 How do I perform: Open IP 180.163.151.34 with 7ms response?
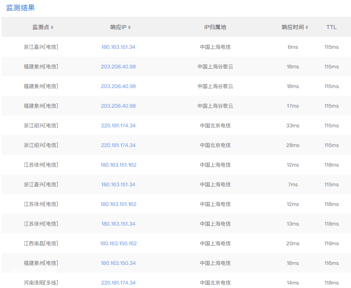point(118,185)
